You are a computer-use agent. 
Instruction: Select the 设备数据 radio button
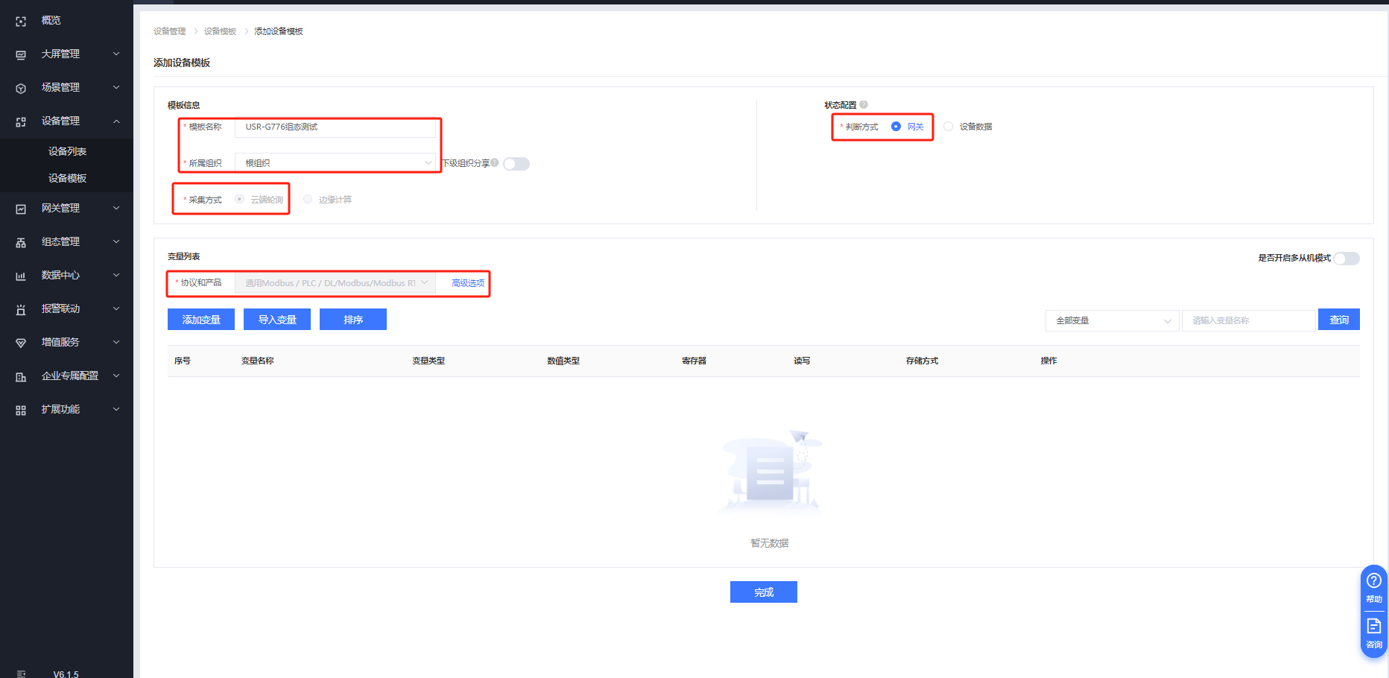click(948, 127)
